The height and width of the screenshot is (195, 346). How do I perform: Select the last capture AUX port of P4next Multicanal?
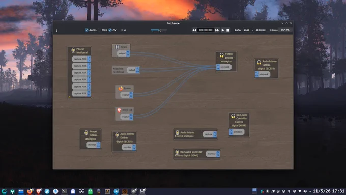pos(81,93)
